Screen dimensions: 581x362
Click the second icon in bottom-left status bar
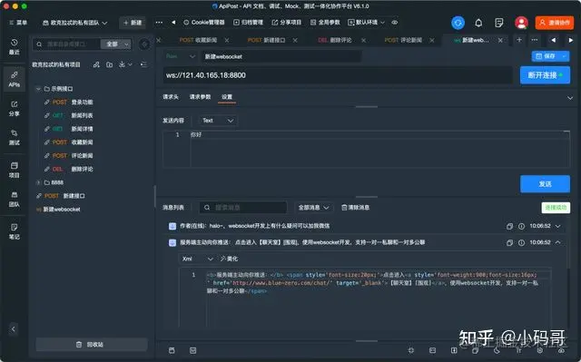click(x=192, y=350)
